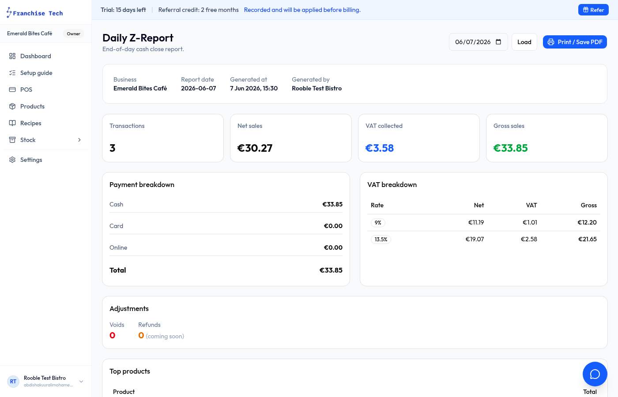This screenshot has height=397, width=618.
Task: Click the Franchise Tech logo
Action: (x=34, y=13)
